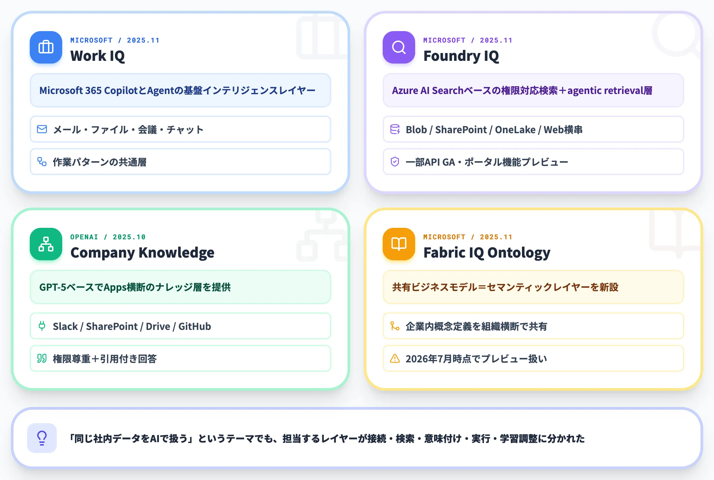Click the database icon beside Blob / SharePoint
This screenshot has height=480, width=714.
pos(395,129)
